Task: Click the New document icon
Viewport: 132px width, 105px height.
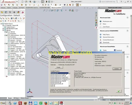Action: click(x=22, y=2)
